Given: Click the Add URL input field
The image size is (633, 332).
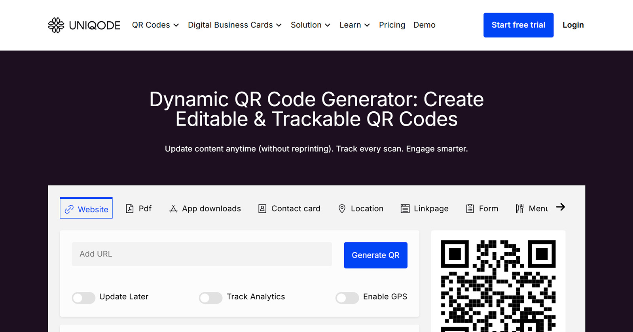Looking at the screenshot, I should pyautogui.click(x=202, y=254).
